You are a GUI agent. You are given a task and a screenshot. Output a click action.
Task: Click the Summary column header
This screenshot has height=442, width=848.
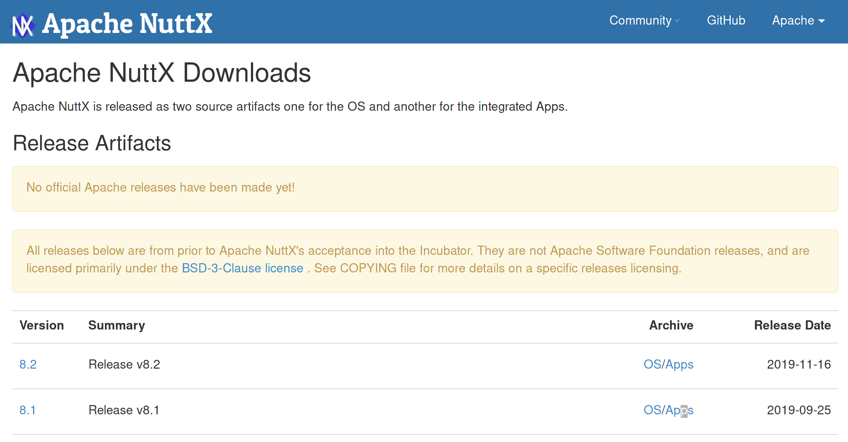[116, 325]
